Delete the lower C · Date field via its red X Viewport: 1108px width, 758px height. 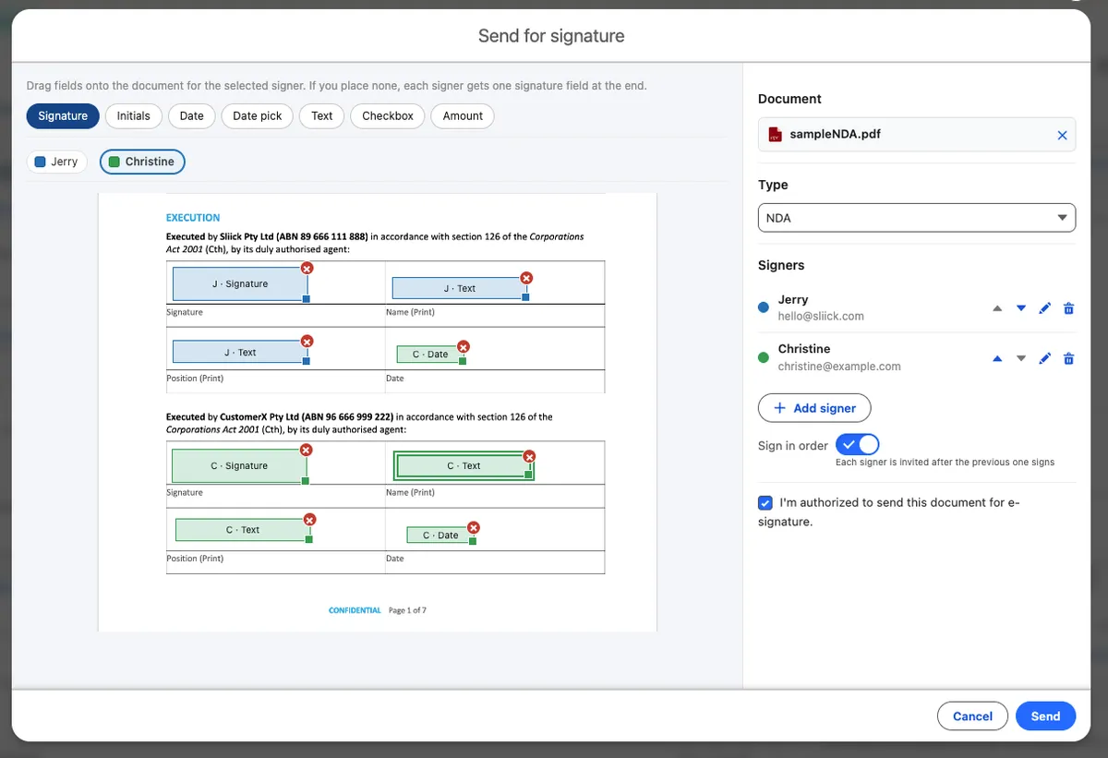pos(474,528)
